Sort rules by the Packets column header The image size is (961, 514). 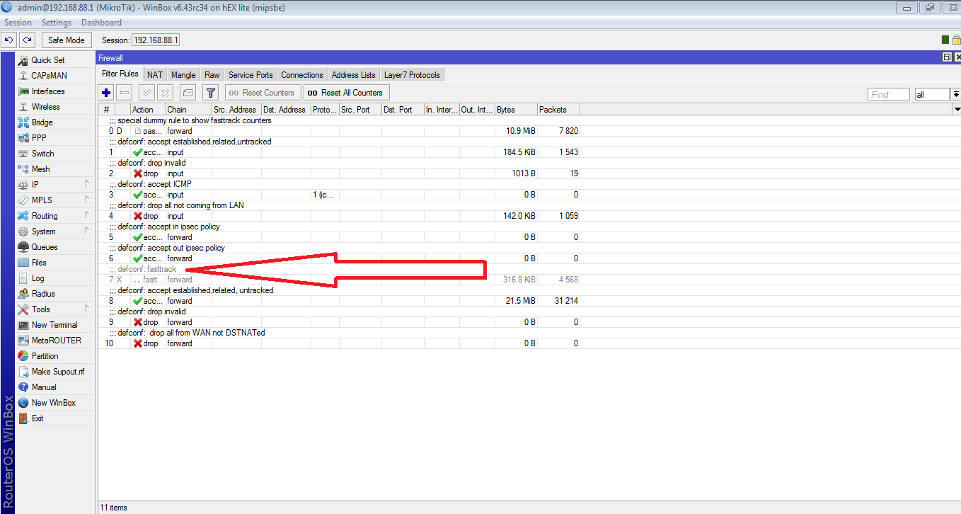(558, 110)
